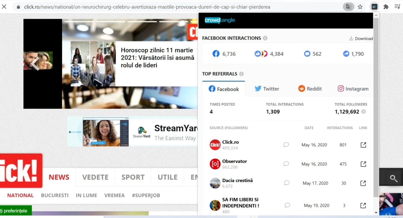Click the Facebook icon beside 6,736

point(216,54)
